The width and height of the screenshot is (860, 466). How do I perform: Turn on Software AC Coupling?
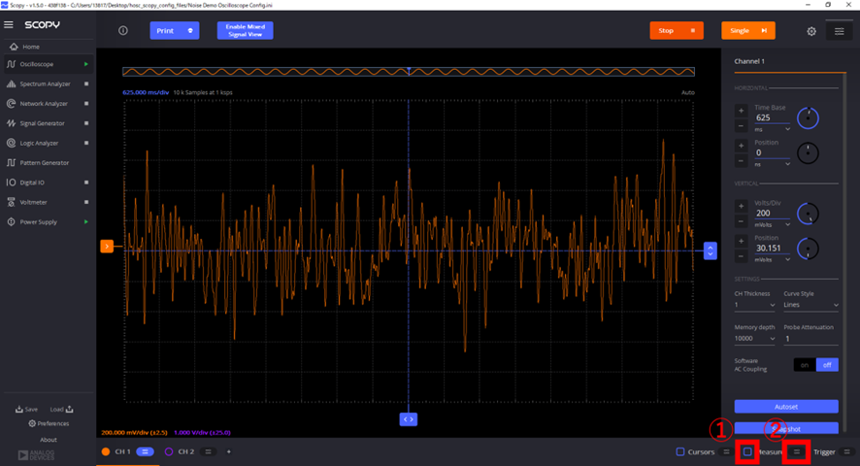[x=804, y=365]
